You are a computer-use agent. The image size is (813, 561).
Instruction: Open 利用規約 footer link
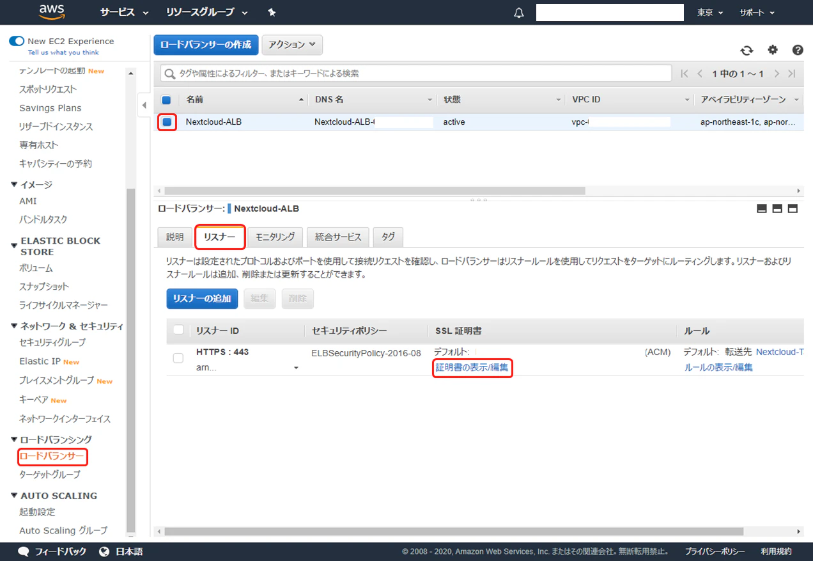[x=776, y=551]
